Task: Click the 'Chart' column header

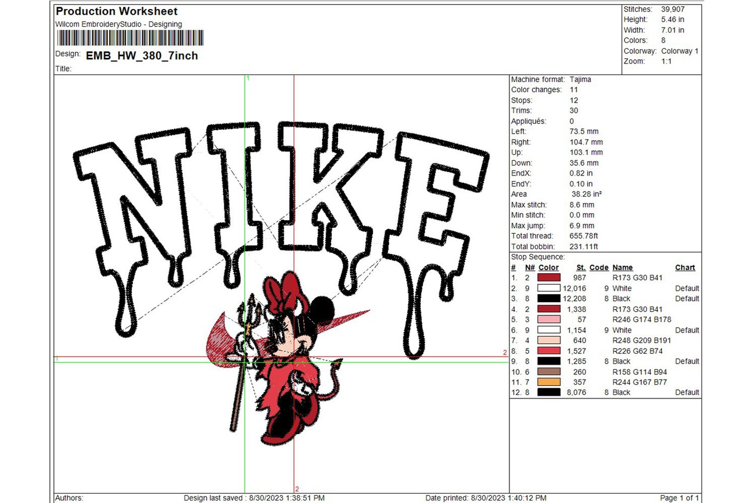Action: click(685, 268)
